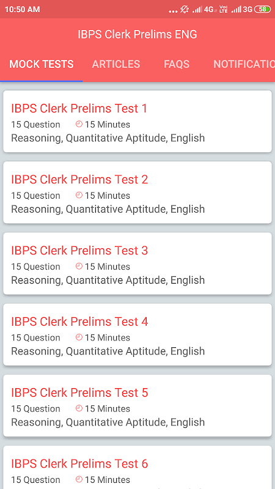Open IBPS Clerk Prelims Test 1
The width and height of the screenshot is (275, 489).
[x=137, y=121]
